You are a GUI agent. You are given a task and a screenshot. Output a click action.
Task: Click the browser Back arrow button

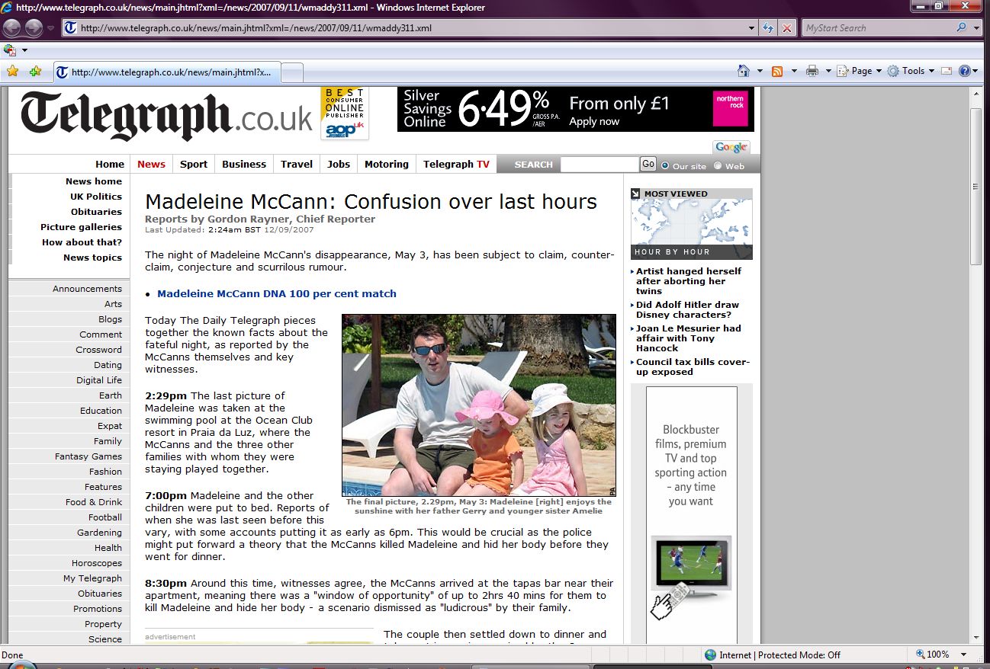[13, 28]
